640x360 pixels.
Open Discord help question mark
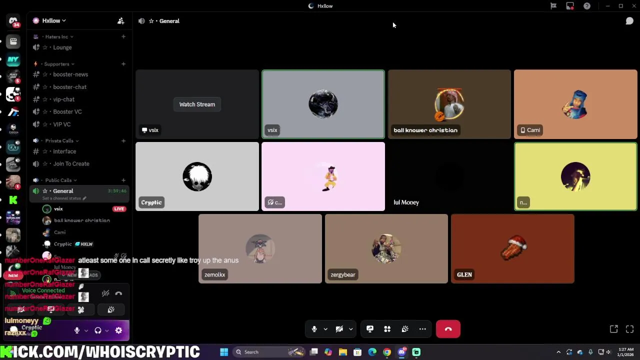[587, 6]
